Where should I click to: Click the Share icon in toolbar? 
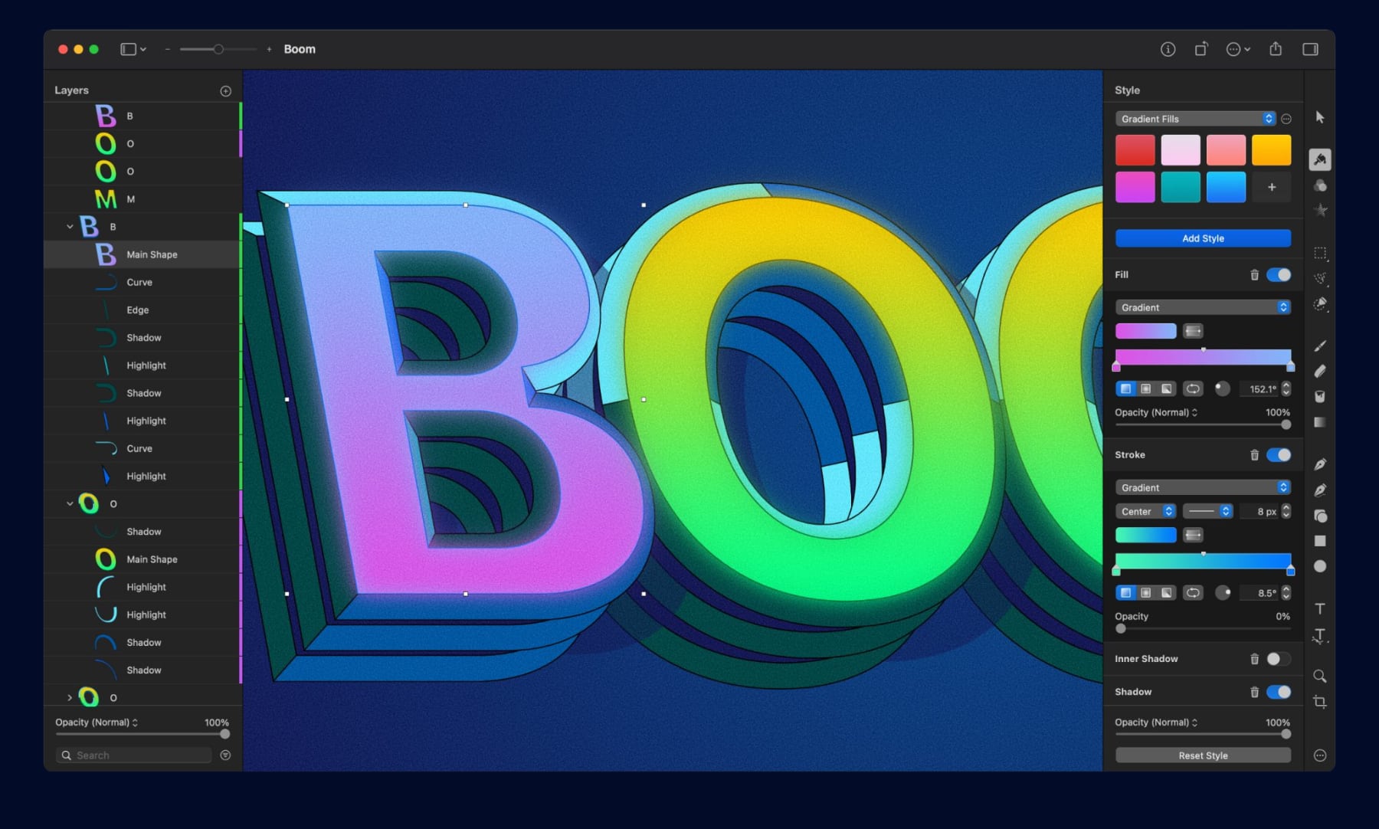coord(1276,49)
